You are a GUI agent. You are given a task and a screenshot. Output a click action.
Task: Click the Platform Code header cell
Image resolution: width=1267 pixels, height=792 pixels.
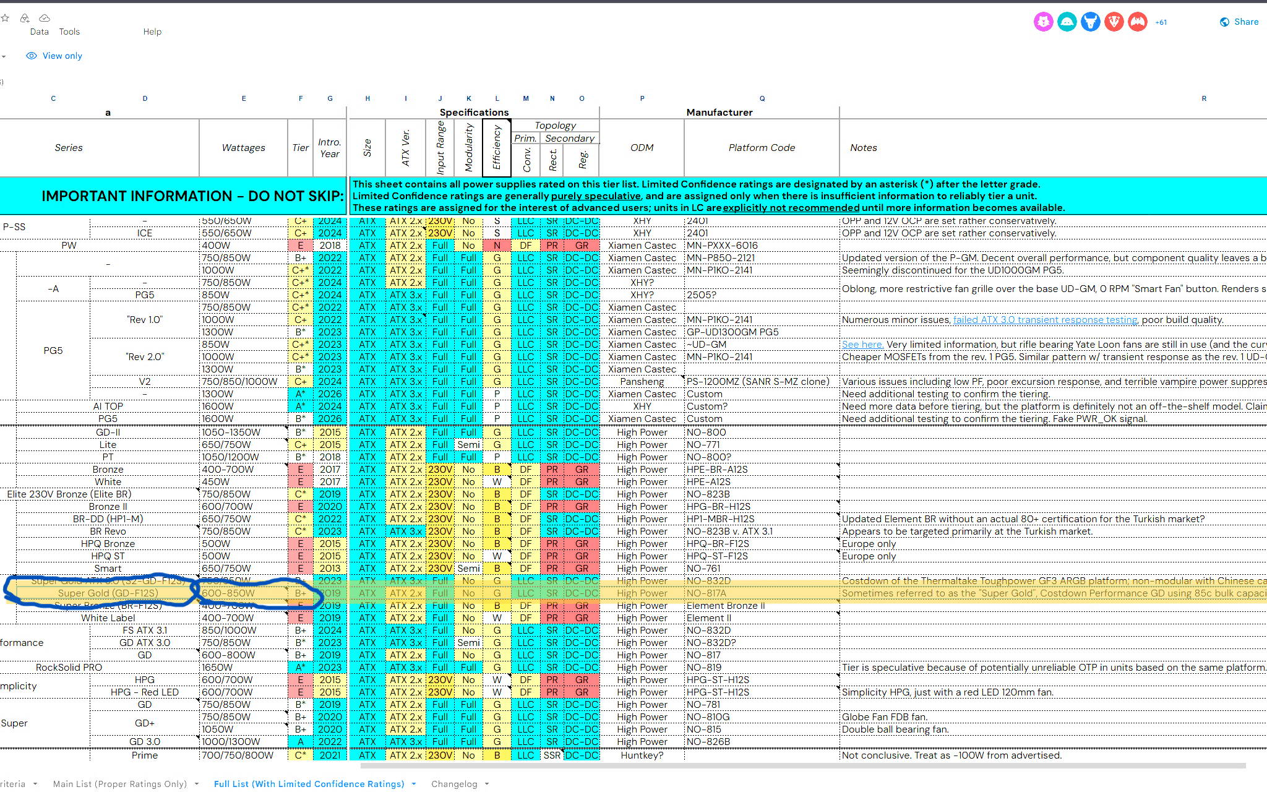coord(762,148)
